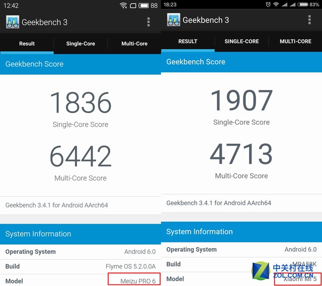Tap Operating System label on right screen
Viewport: 322px width, 286px height.
191,249
